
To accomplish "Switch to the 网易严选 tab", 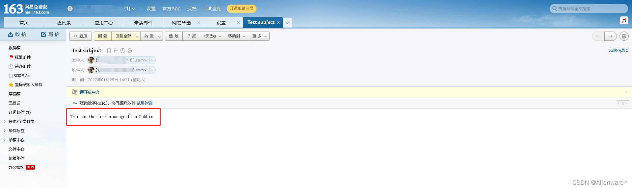I will [181, 23].
